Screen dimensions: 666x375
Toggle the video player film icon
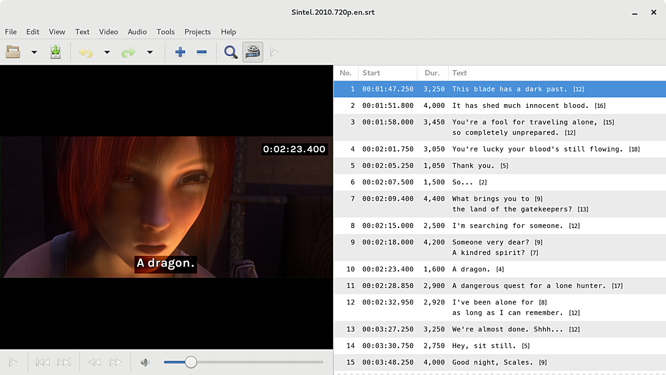coord(253,52)
